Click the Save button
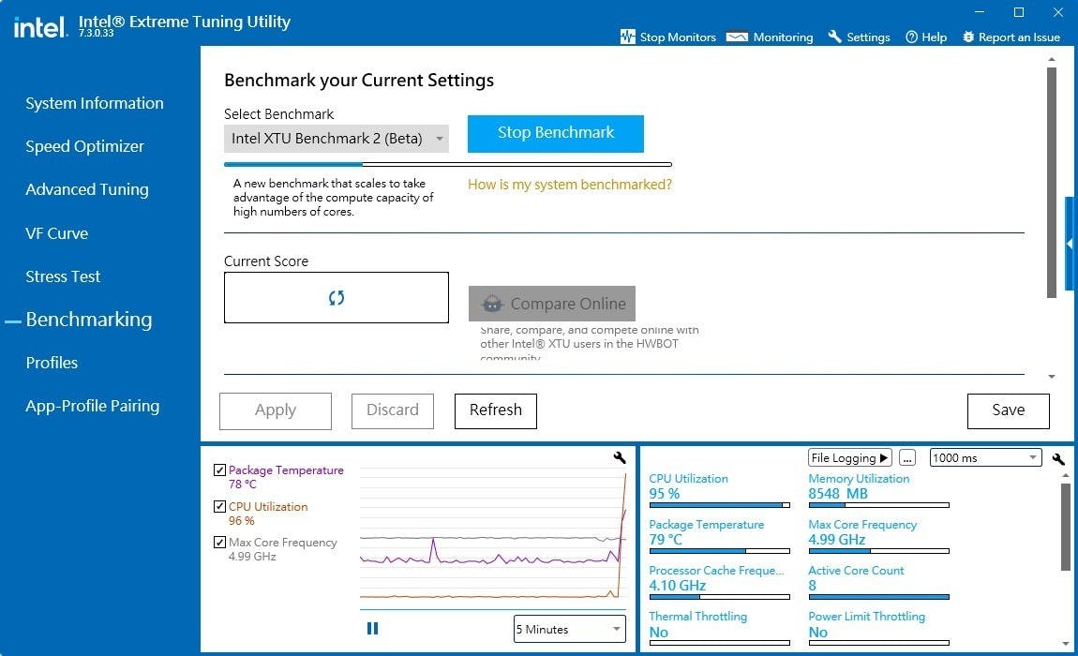This screenshot has width=1078, height=656. 1009,411
